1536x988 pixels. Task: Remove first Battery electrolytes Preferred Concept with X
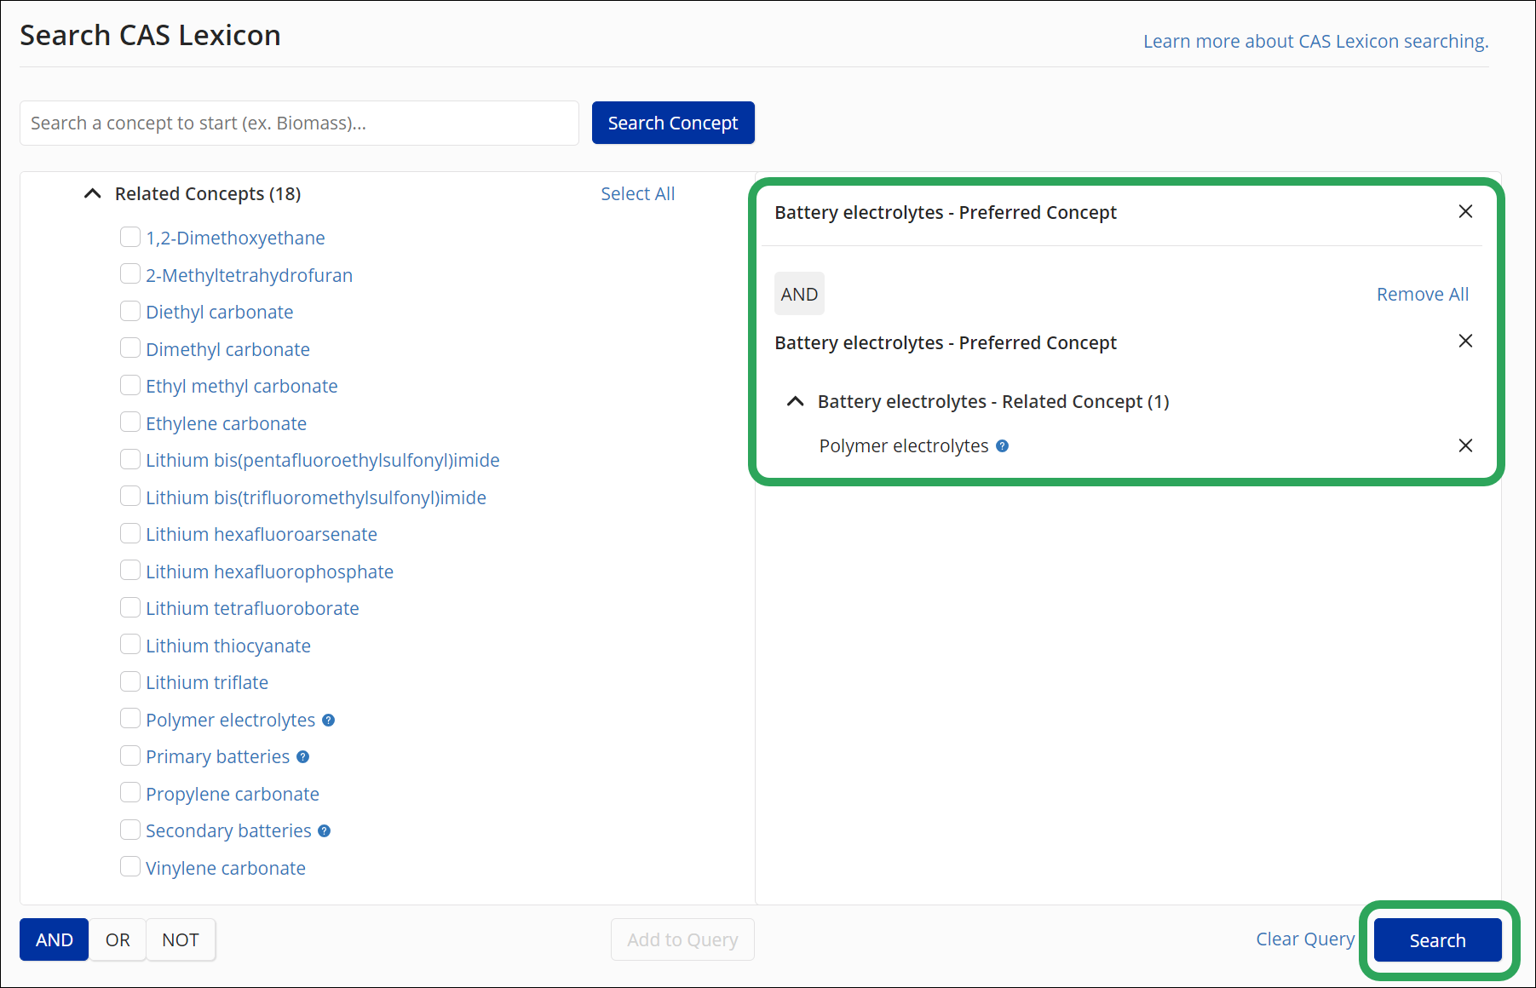tap(1465, 211)
